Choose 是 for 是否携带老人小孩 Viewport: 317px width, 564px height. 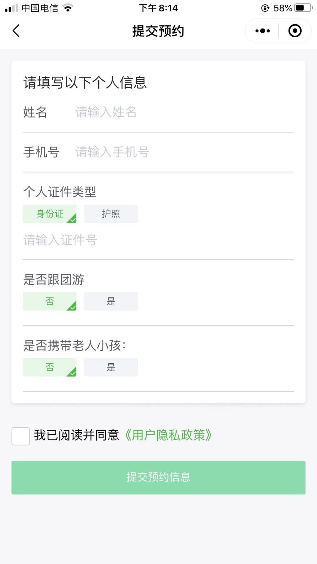click(x=111, y=367)
